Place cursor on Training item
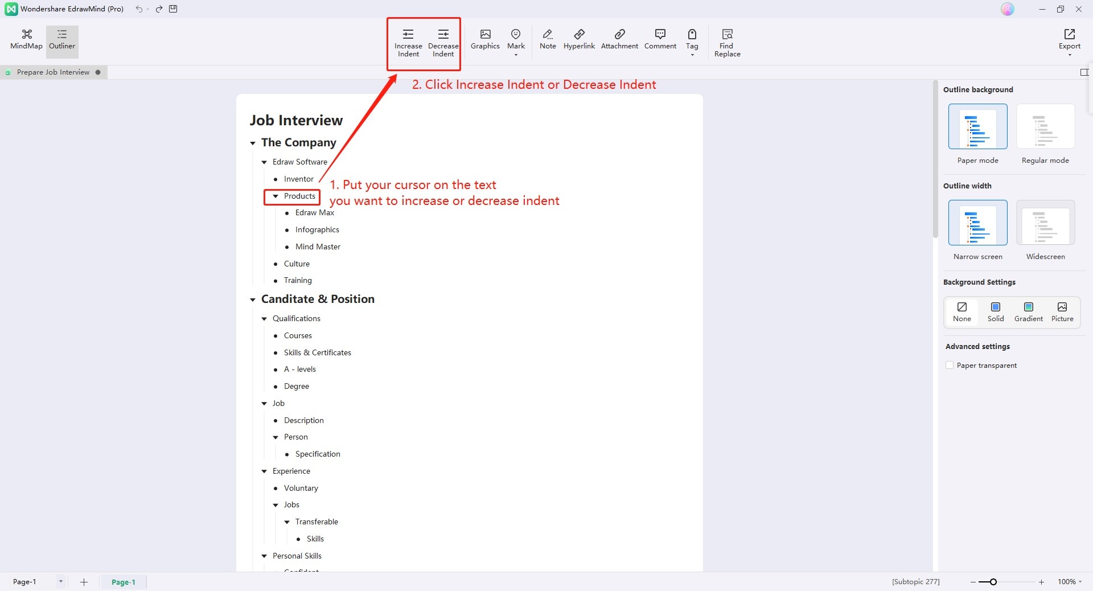1093x591 pixels. coord(298,281)
